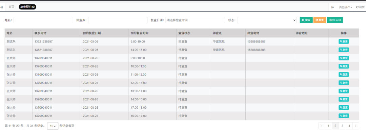Select the 复查预约 tab

tap(27, 7)
